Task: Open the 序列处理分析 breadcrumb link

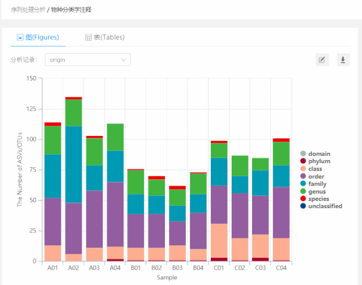Action: point(27,10)
